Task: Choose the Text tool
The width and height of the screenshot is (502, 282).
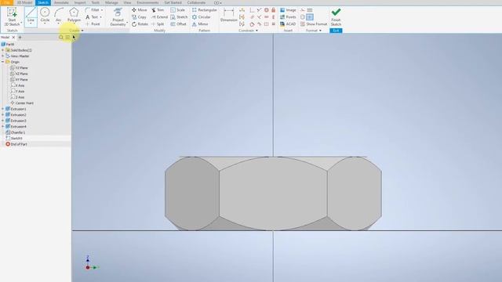Action: [x=92, y=17]
